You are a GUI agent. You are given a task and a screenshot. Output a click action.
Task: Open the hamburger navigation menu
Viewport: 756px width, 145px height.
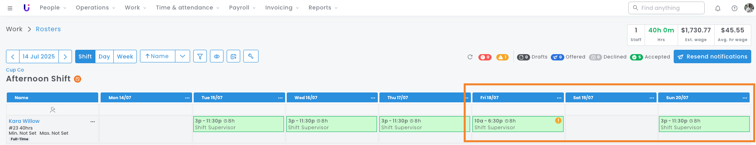tap(10, 8)
